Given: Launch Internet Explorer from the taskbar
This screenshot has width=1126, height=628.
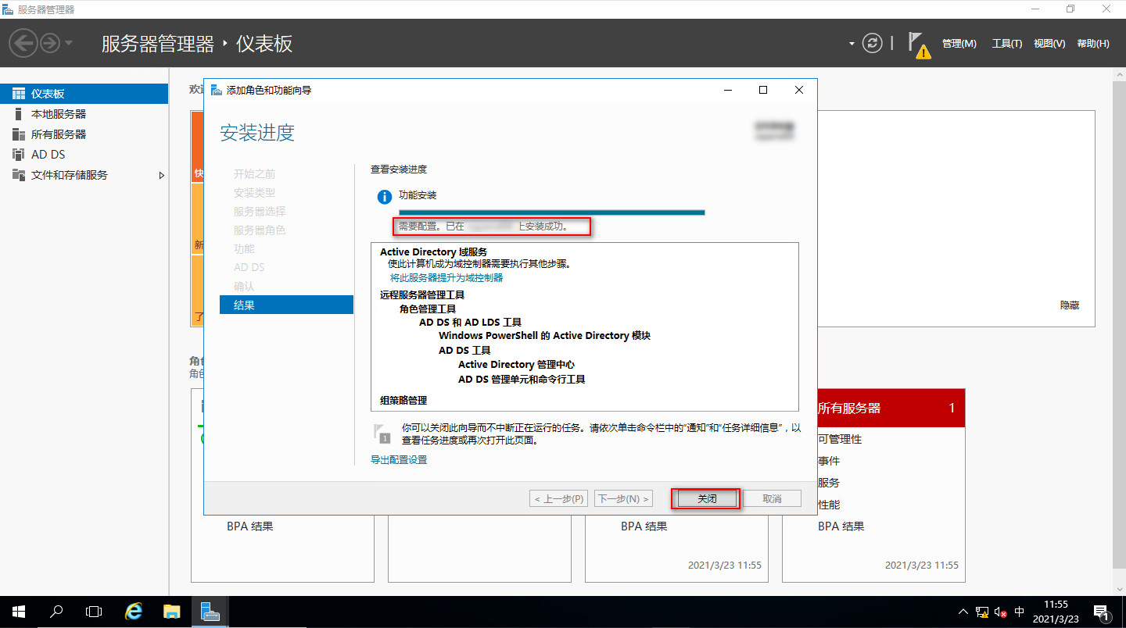Looking at the screenshot, I should coord(134,612).
